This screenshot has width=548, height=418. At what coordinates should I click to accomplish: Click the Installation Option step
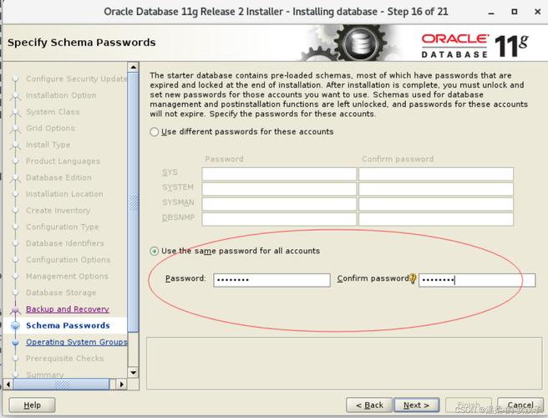[x=61, y=95]
